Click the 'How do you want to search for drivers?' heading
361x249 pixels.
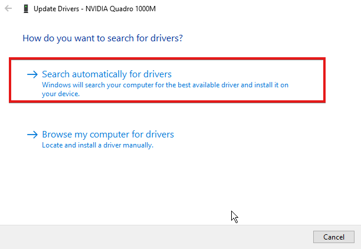click(x=103, y=38)
